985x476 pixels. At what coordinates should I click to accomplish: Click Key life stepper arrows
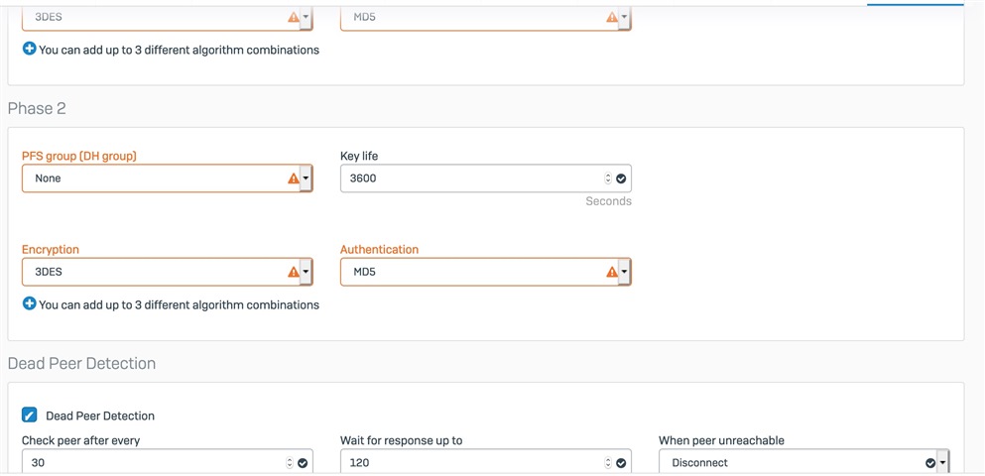[x=607, y=178]
